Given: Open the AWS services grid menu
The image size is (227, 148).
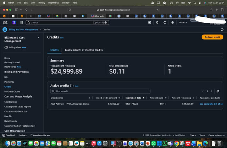Looking at the screenshot, I should 22,22.
